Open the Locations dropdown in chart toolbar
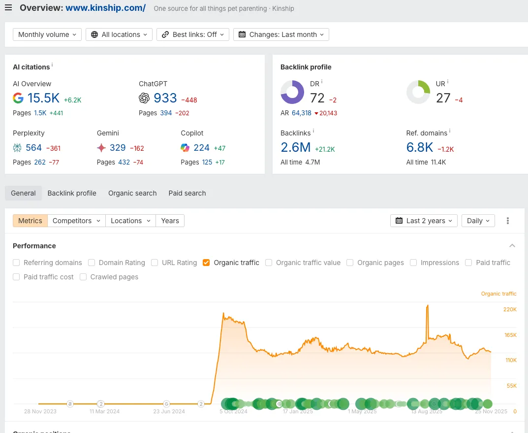 131,221
